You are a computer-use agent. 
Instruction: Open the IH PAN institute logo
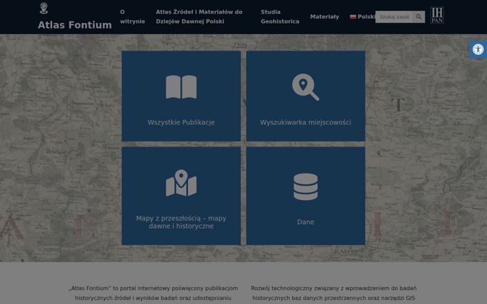437,15
